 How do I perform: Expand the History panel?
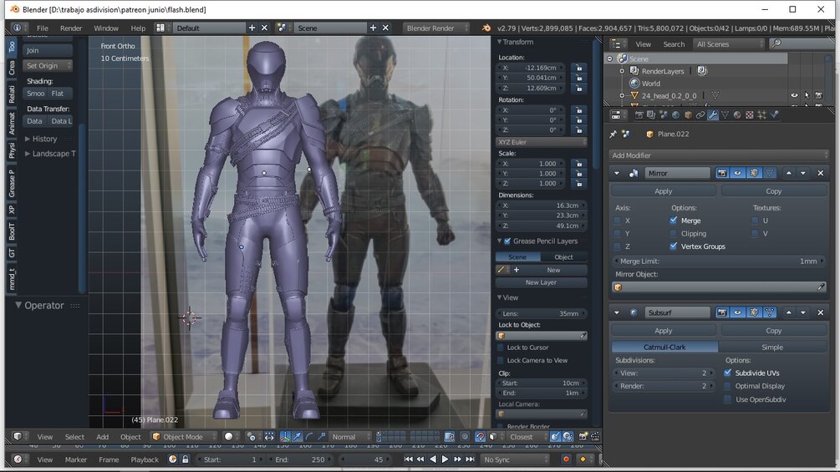click(44, 139)
